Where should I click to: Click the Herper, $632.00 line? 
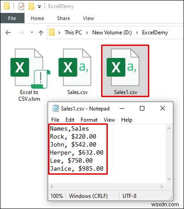pos(77,152)
